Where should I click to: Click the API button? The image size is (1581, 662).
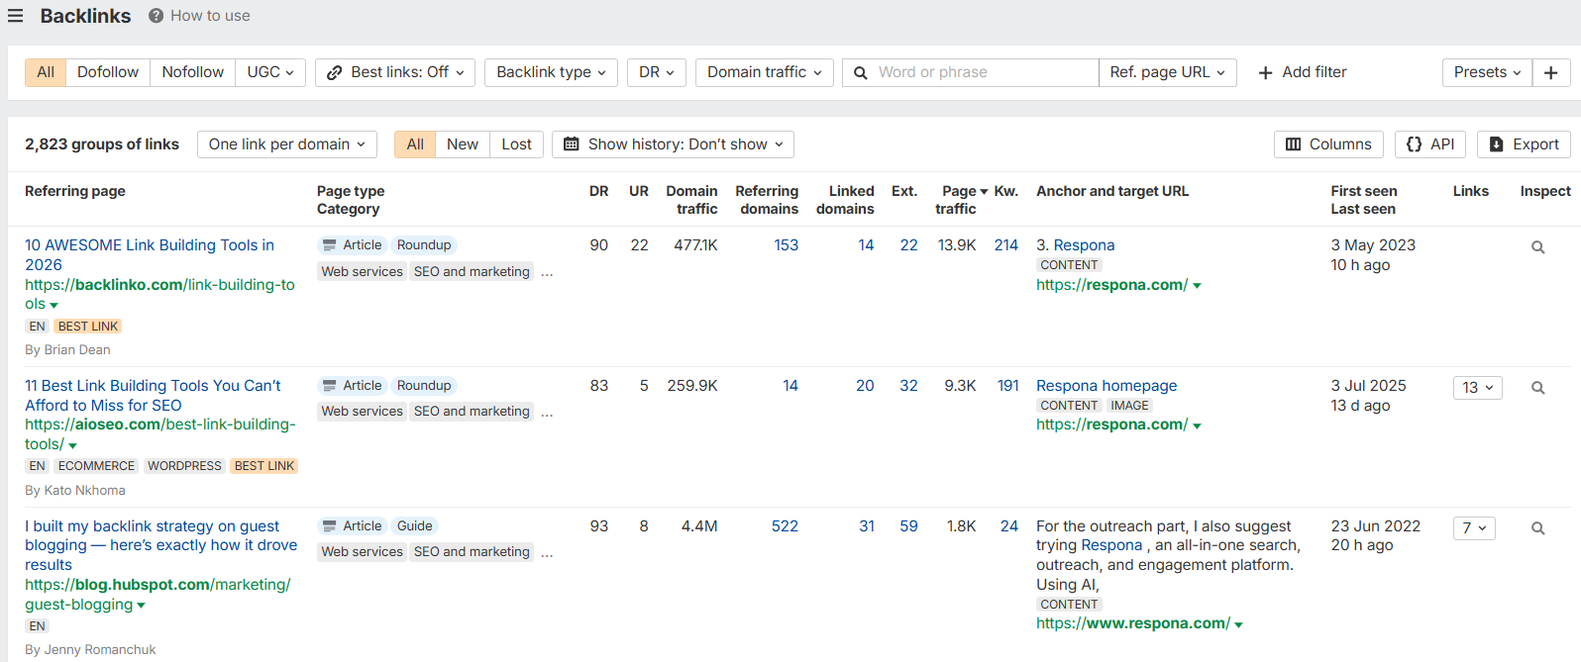point(1430,144)
